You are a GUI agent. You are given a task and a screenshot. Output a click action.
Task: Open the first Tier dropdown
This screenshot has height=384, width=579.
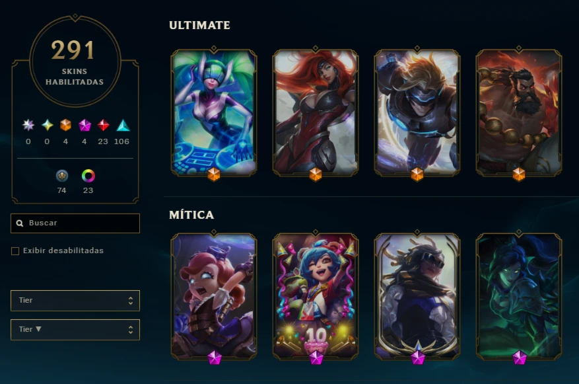point(75,301)
